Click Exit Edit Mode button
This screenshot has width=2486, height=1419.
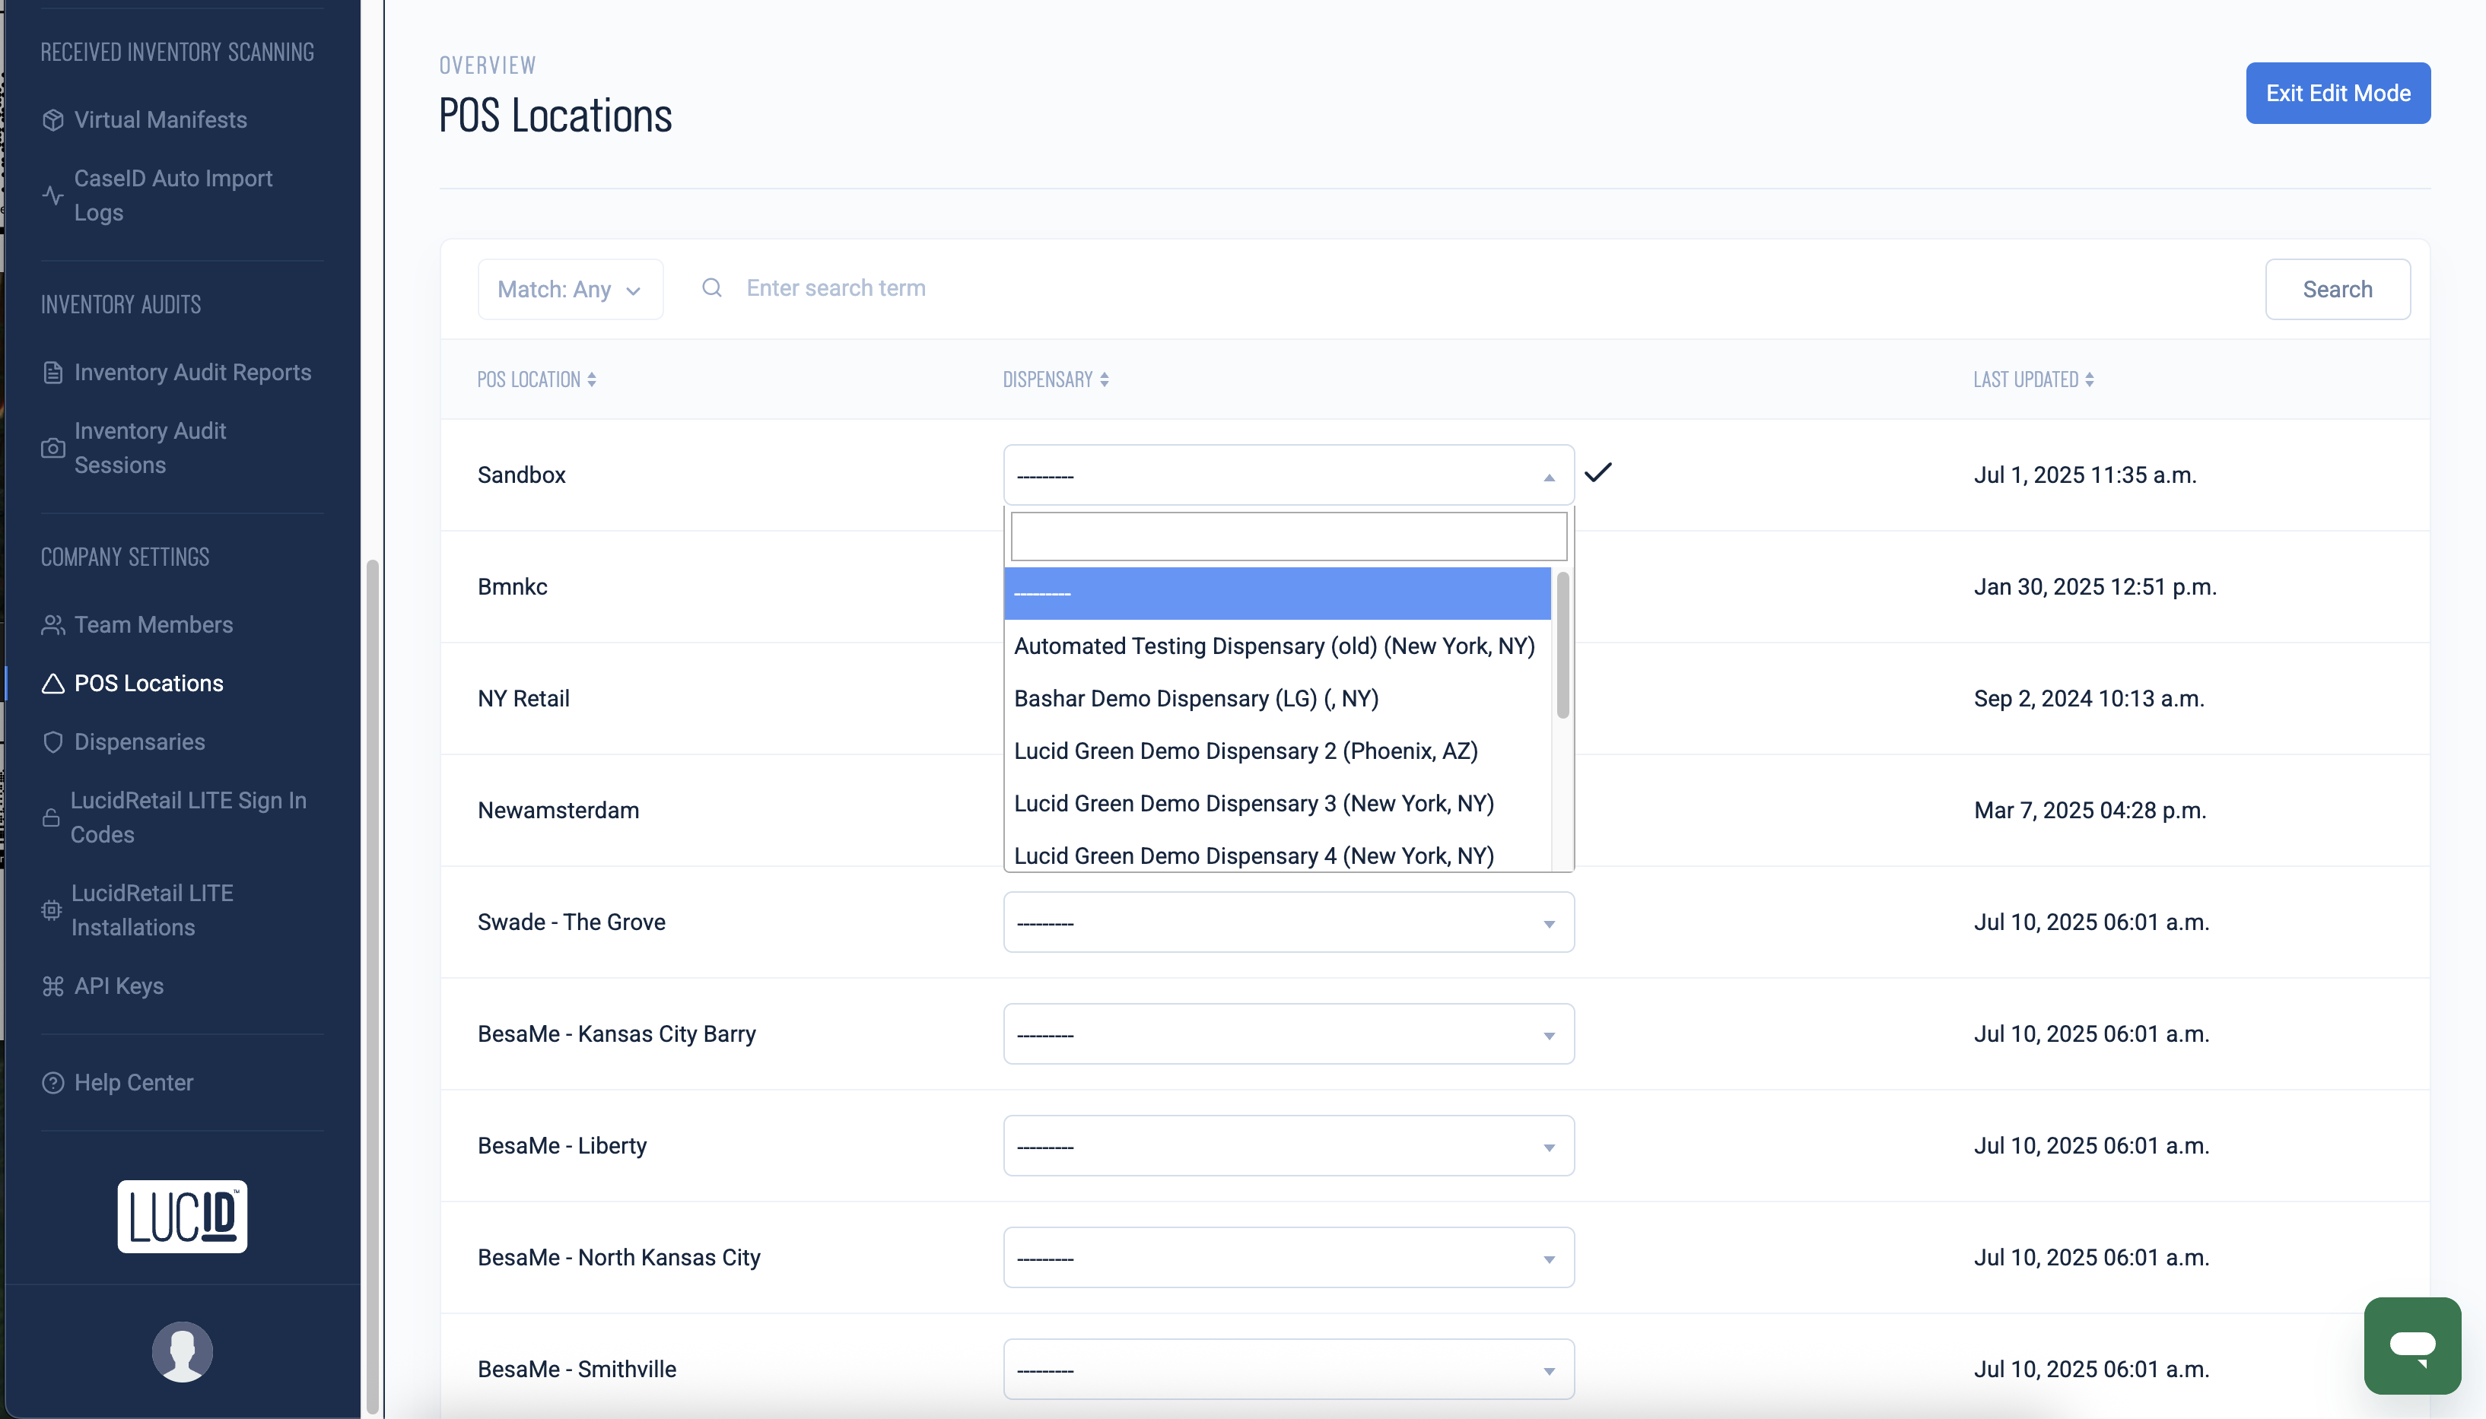tap(2338, 94)
